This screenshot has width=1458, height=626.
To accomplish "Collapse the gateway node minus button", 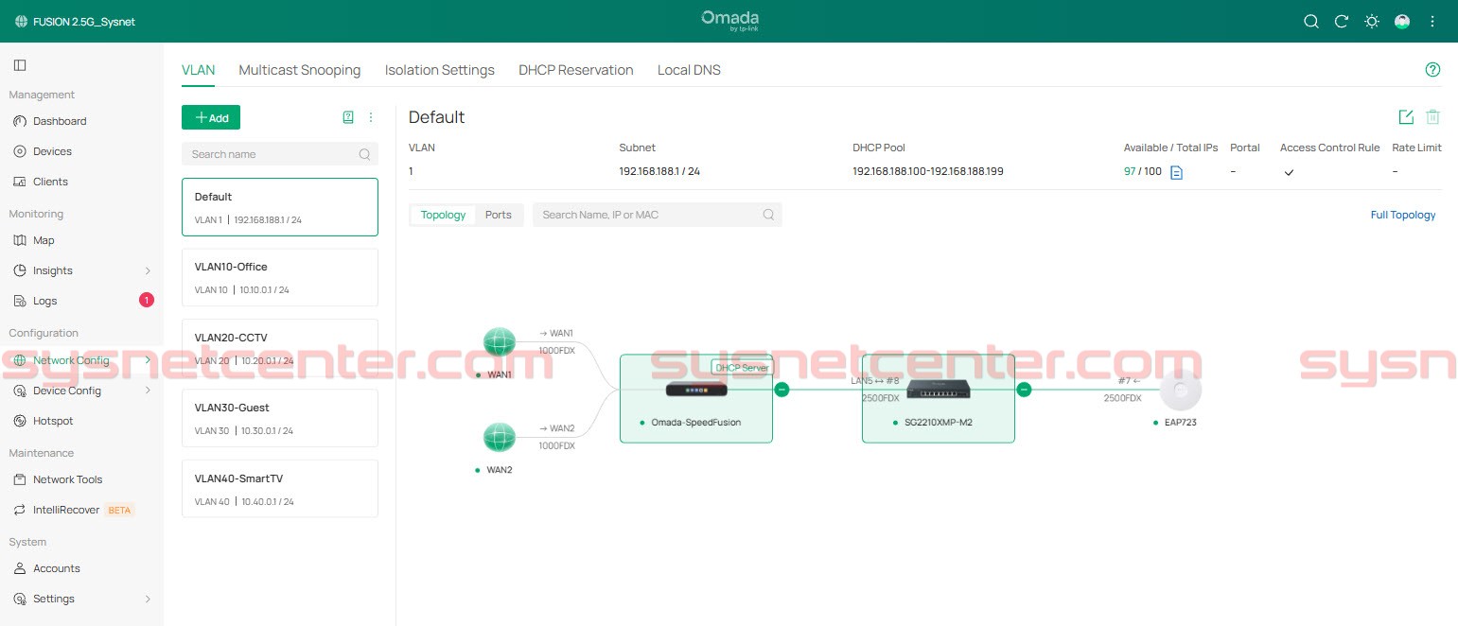I will tap(782, 389).
